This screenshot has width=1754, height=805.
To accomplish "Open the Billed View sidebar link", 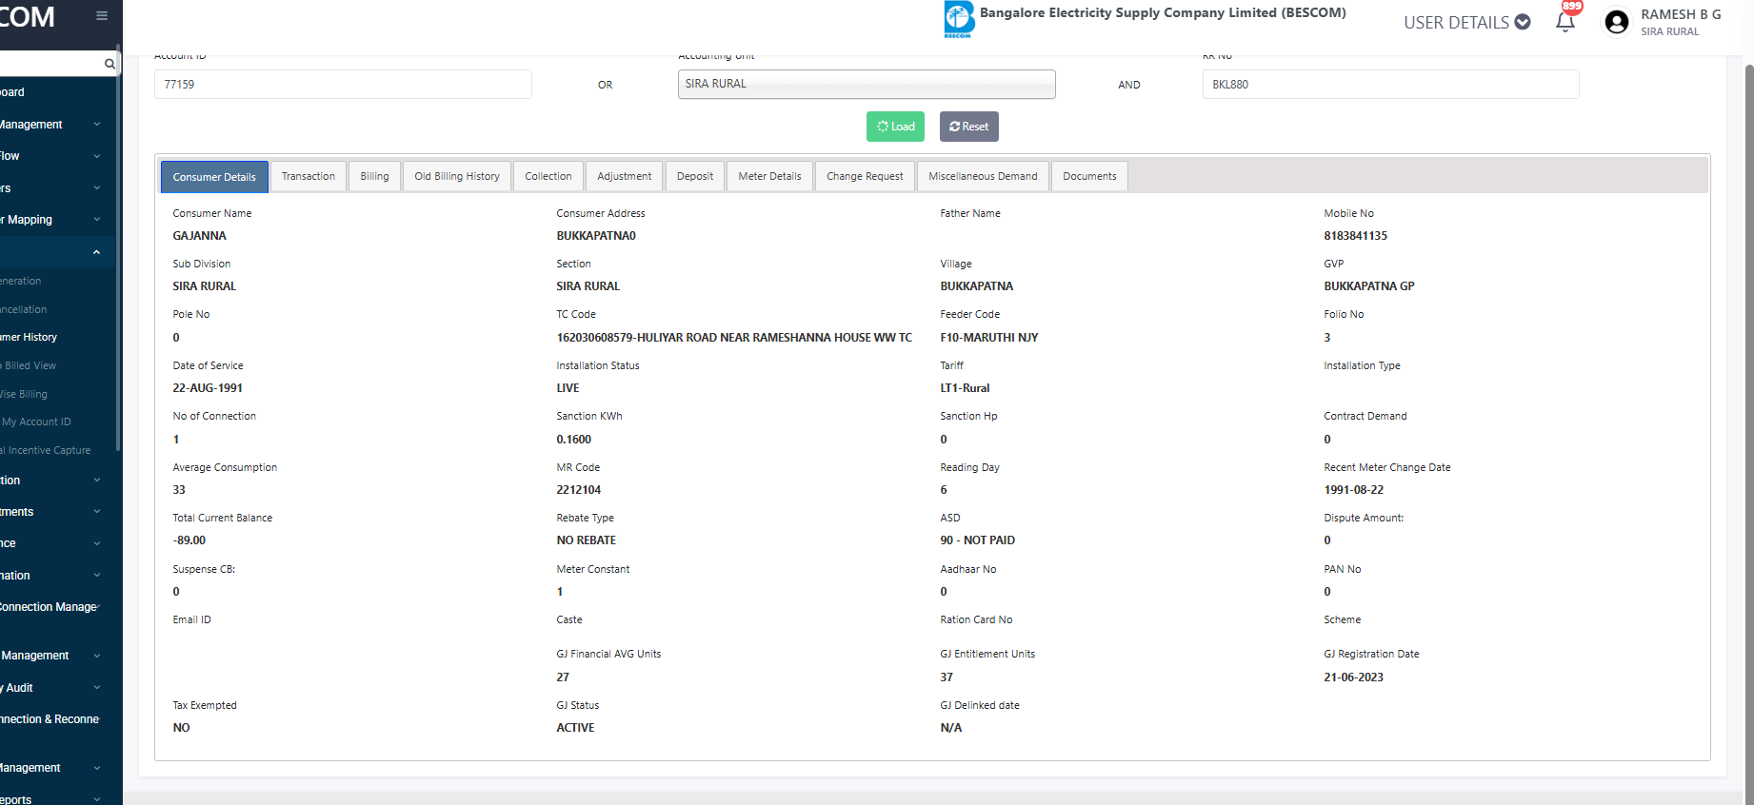I will pos(30,365).
